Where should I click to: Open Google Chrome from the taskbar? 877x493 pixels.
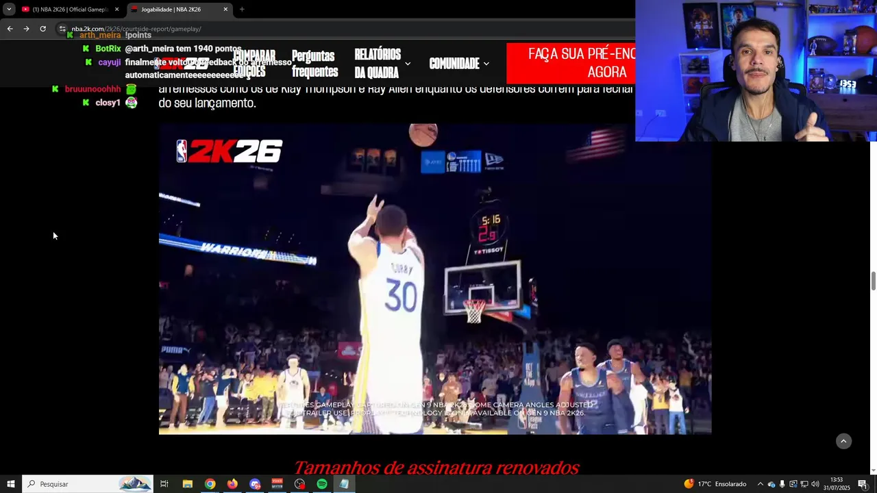coord(210,484)
